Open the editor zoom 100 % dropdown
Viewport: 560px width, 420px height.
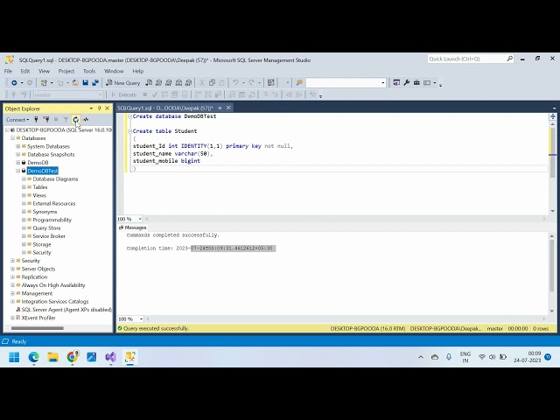point(140,219)
